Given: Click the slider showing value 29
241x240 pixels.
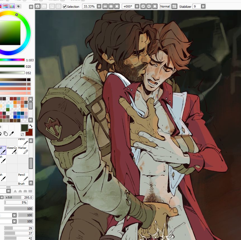Looking at the screenshot, I should pyautogui.click(x=18, y=228).
